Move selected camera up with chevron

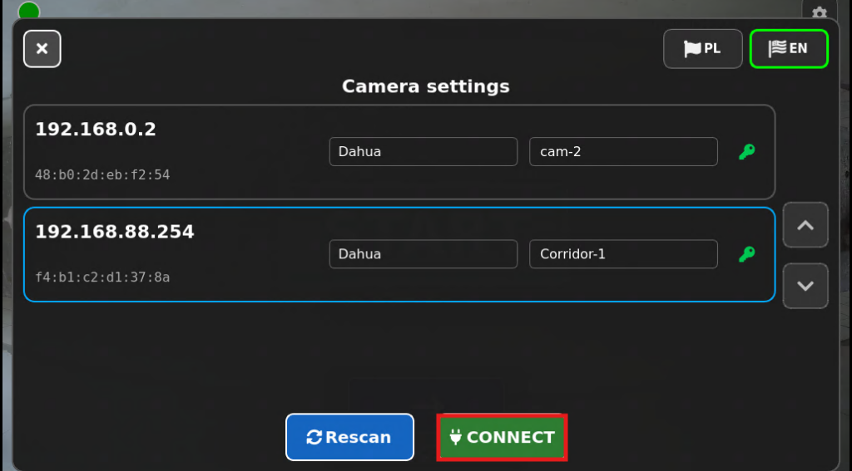coord(805,225)
